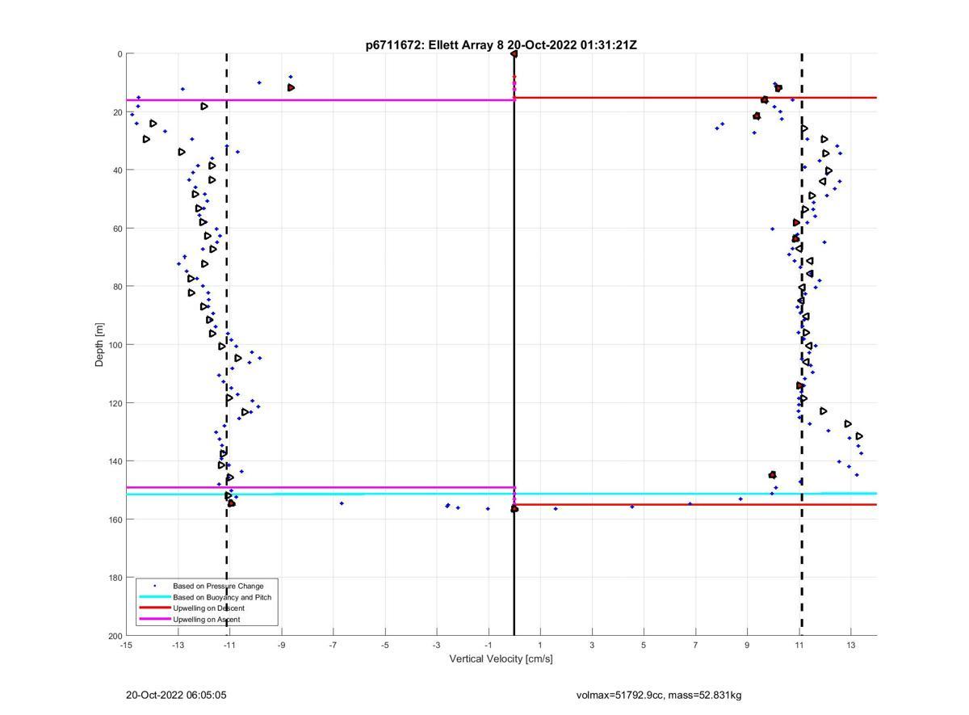Click the magenta line swatch in legend
The height and width of the screenshot is (715, 969).
pyautogui.click(x=154, y=620)
